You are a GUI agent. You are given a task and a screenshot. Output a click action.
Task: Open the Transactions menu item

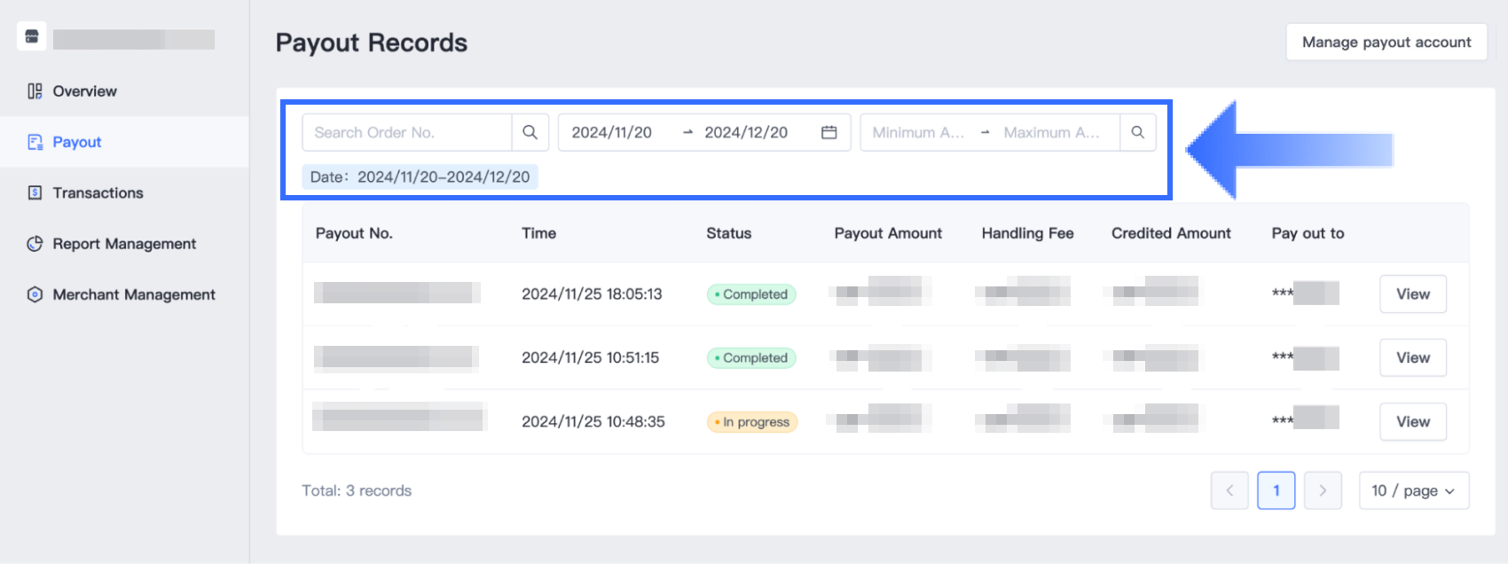click(98, 192)
